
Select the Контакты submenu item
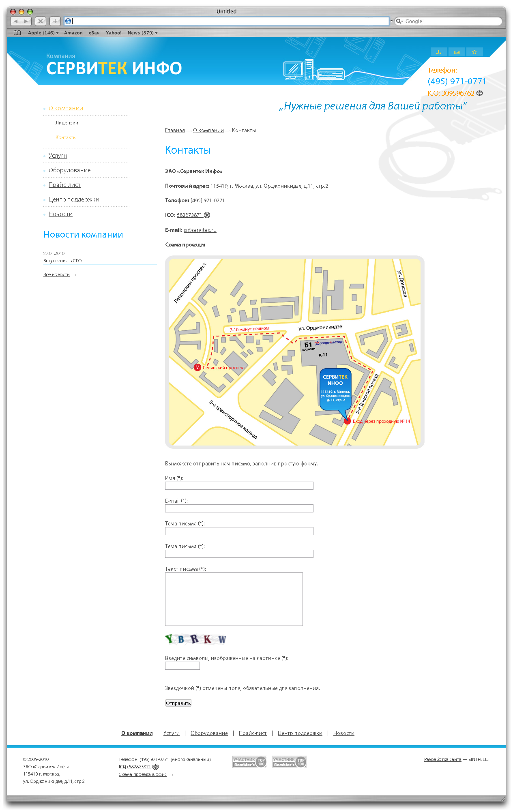tap(66, 137)
